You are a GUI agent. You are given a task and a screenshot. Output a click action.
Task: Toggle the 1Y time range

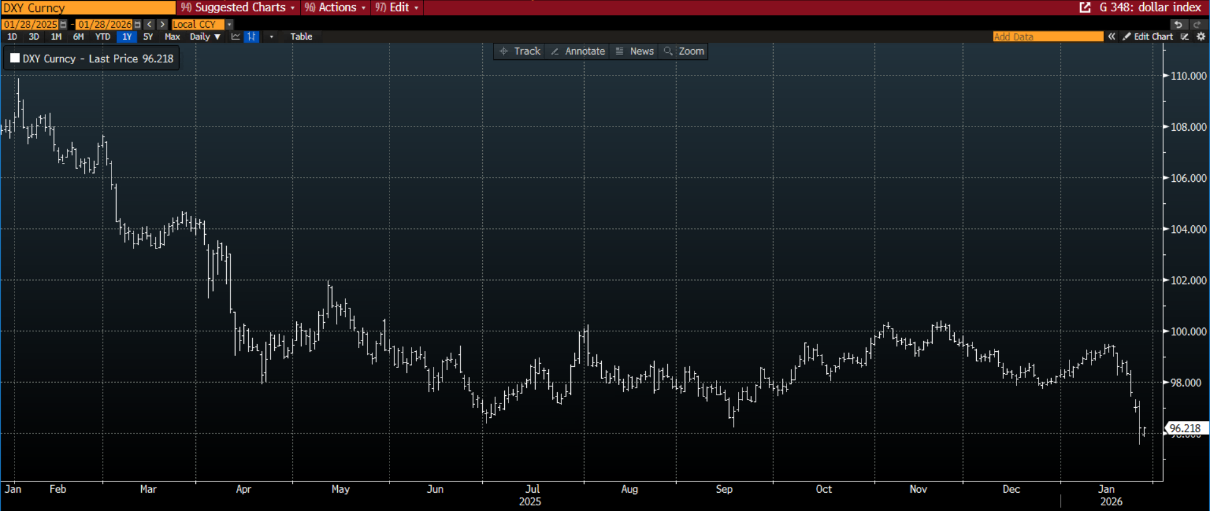point(127,36)
